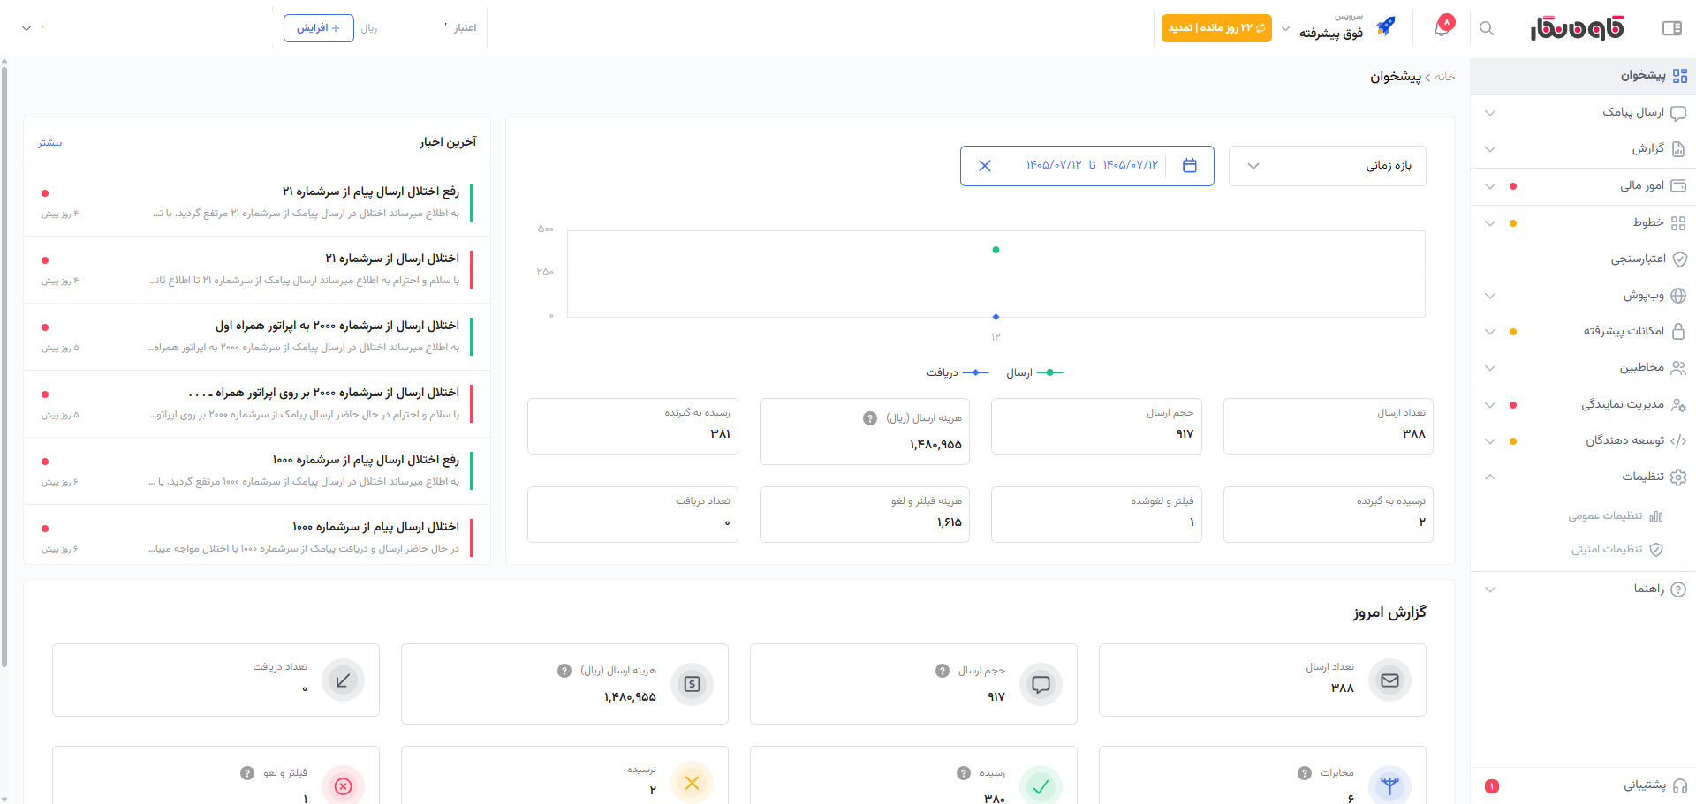Viewport: 1696px width, 804px height.
Task: Click the calendar icon in date range
Action: pos(1190,165)
